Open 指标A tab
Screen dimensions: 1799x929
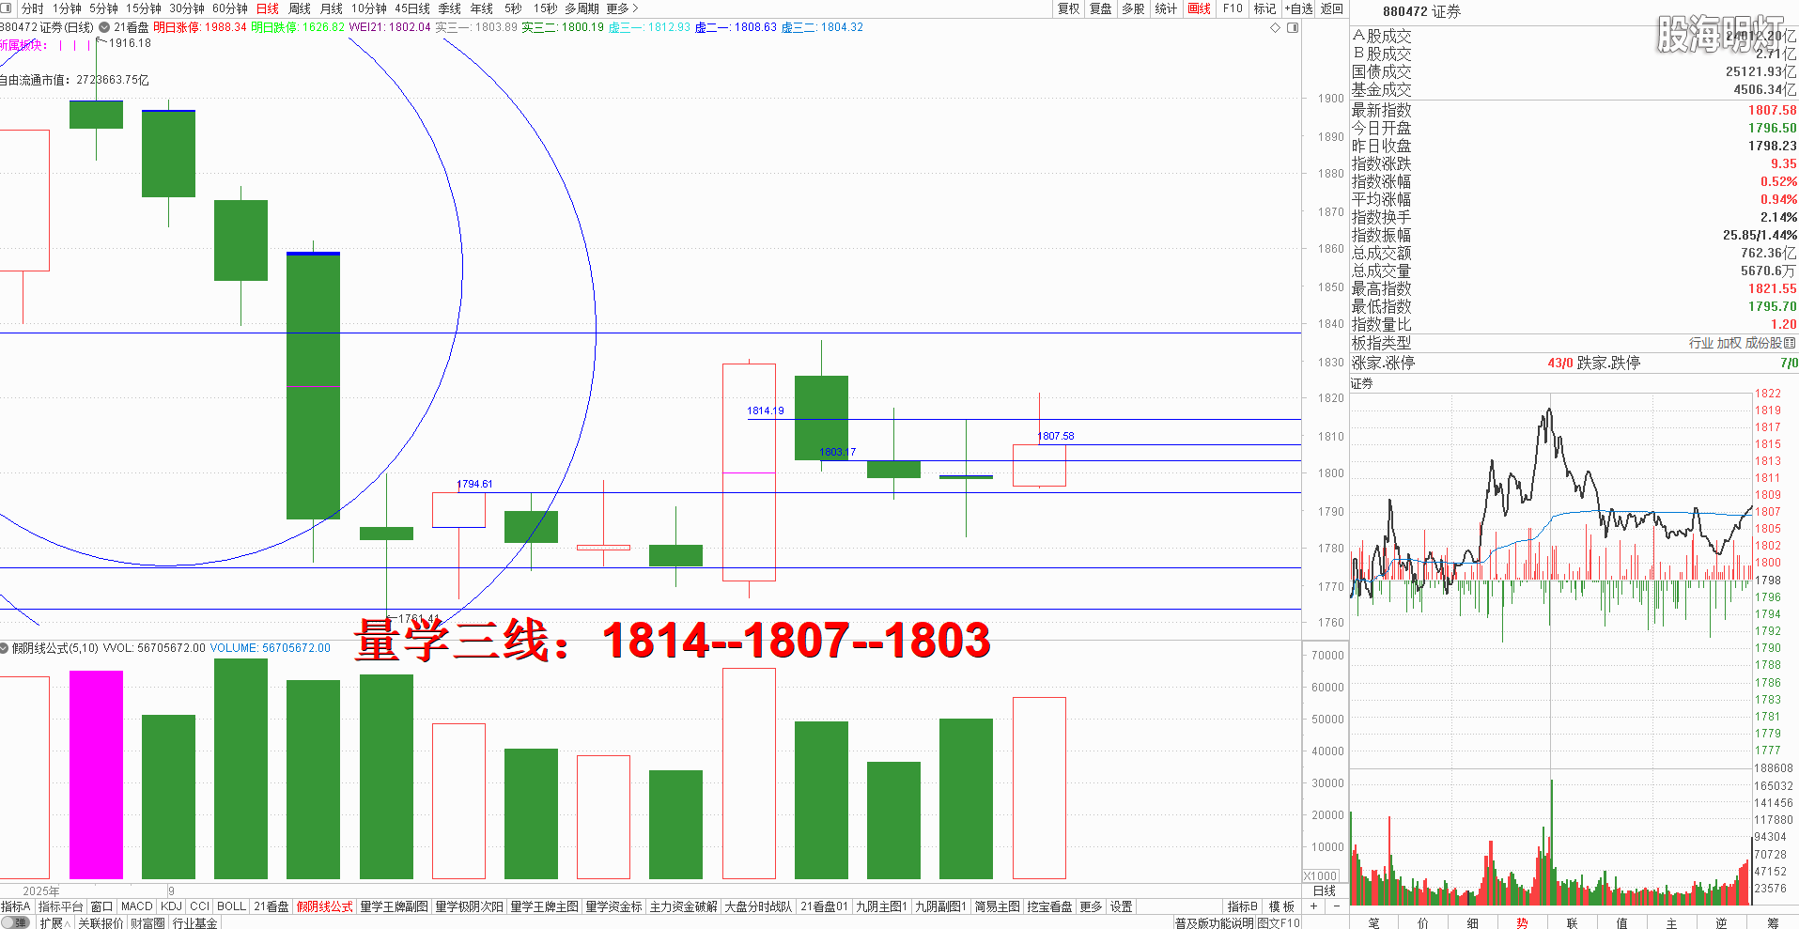coord(16,906)
